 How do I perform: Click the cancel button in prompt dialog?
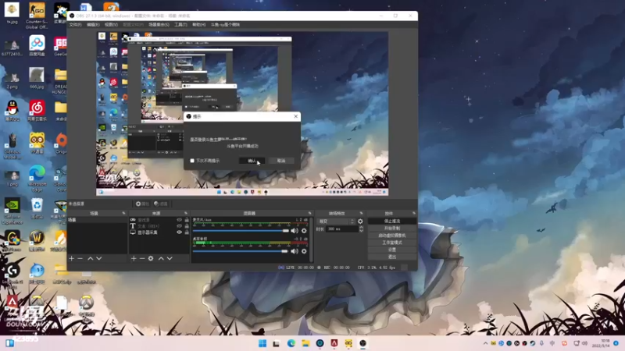(x=281, y=161)
